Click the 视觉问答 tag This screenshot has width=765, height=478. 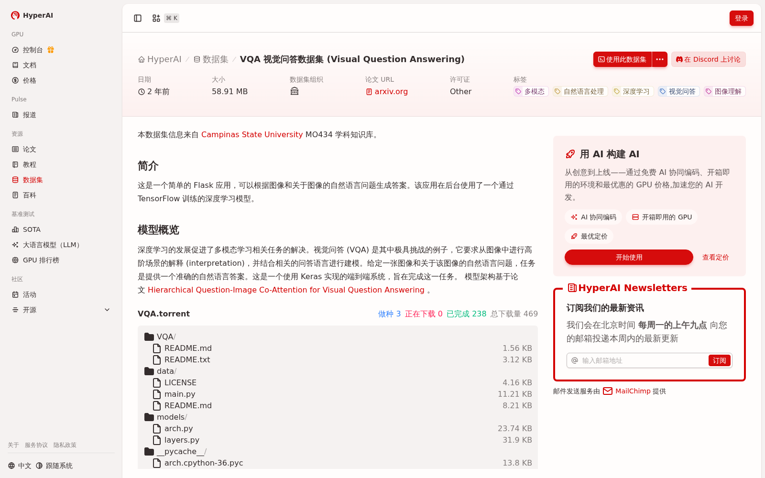pos(678,91)
